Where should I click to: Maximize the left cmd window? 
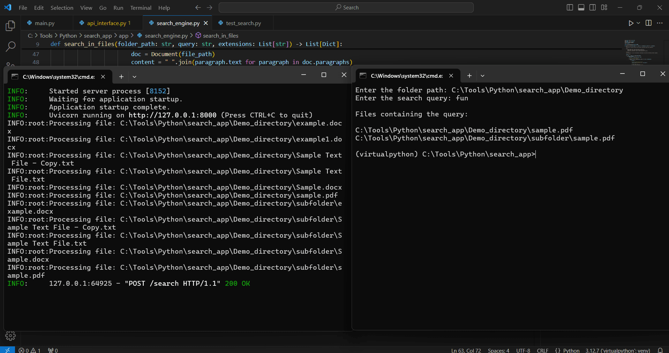(x=324, y=75)
